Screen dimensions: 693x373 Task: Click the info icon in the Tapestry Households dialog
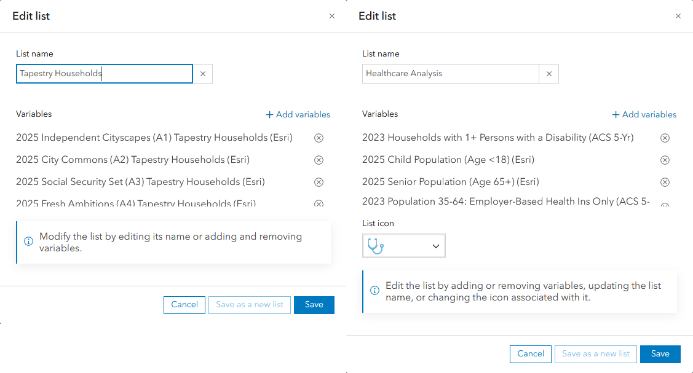click(28, 241)
